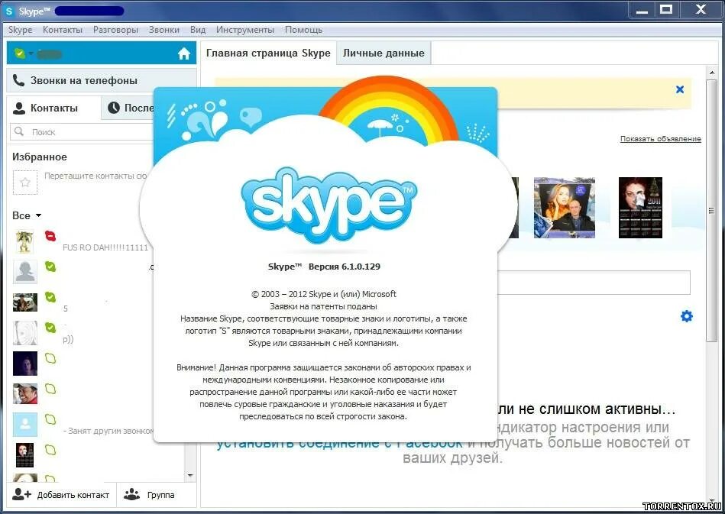Open Звонки на телефоны
Viewport: 725px width, 514px height.
[x=102, y=80]
